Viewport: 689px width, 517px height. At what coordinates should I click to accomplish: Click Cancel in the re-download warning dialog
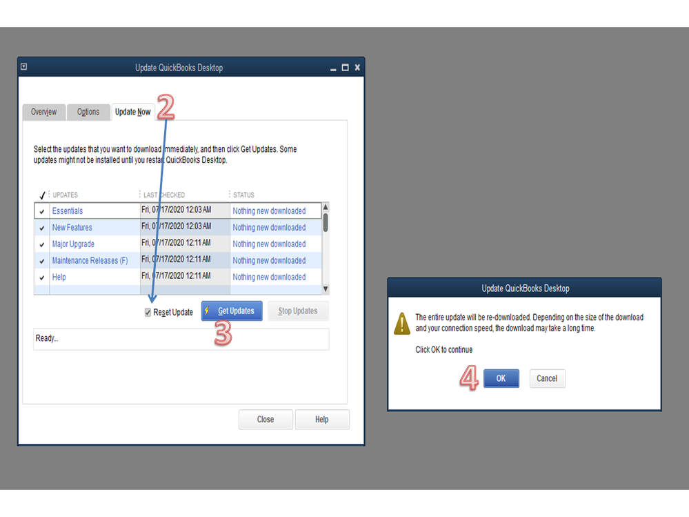click(547, 378)
